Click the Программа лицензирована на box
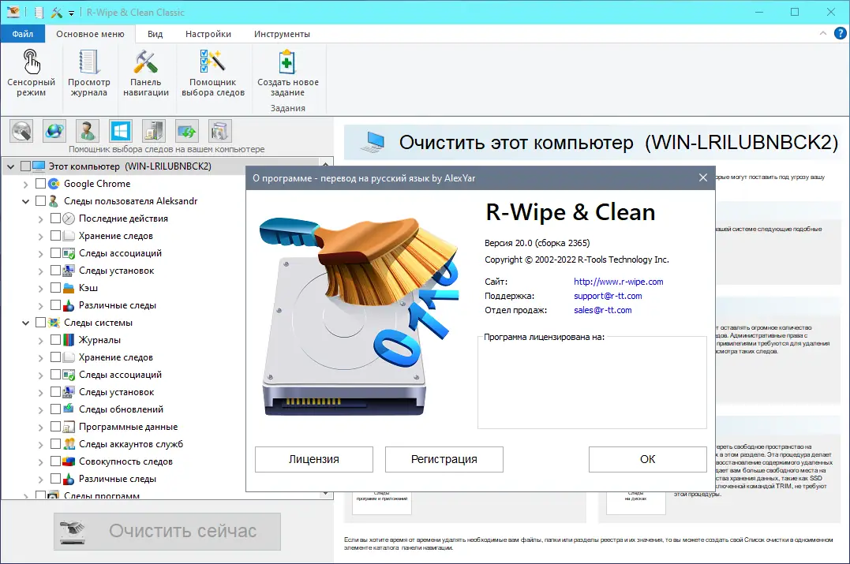Viewport: 850px width, 564px height. (x=592, y=383)
